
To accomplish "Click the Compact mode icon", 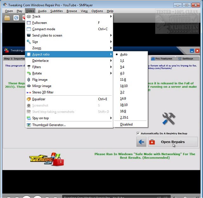I will [29, 29].
